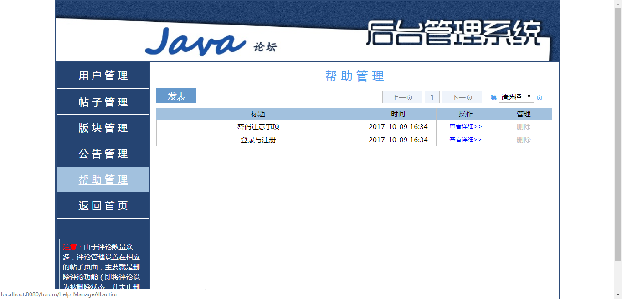Open 用户管理 in the sidebar
Screen dimensions: 622x299
coord(103,75)
